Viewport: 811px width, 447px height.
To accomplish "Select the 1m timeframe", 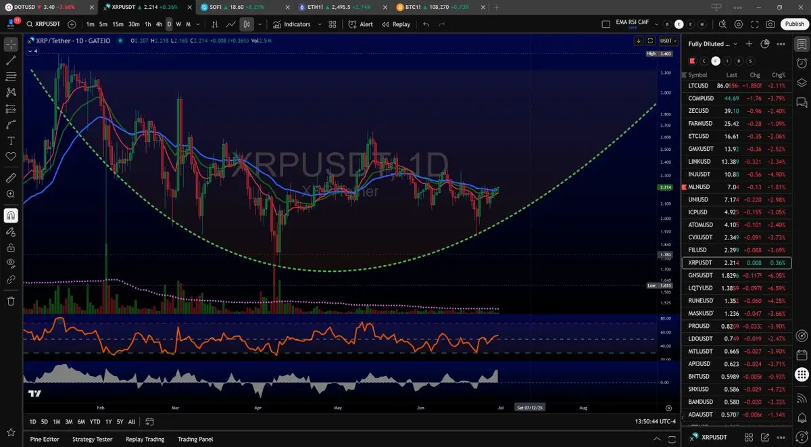I will 91,24.
